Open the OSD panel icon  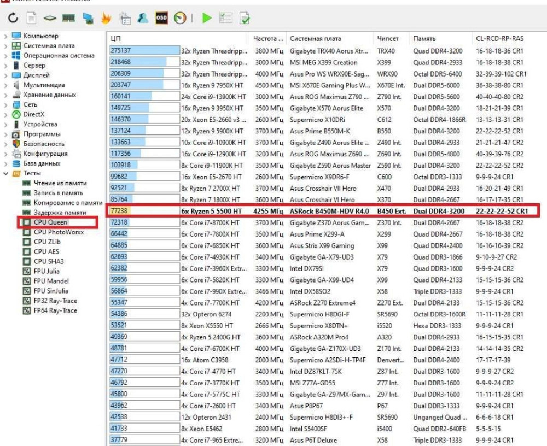coord(161,19)
